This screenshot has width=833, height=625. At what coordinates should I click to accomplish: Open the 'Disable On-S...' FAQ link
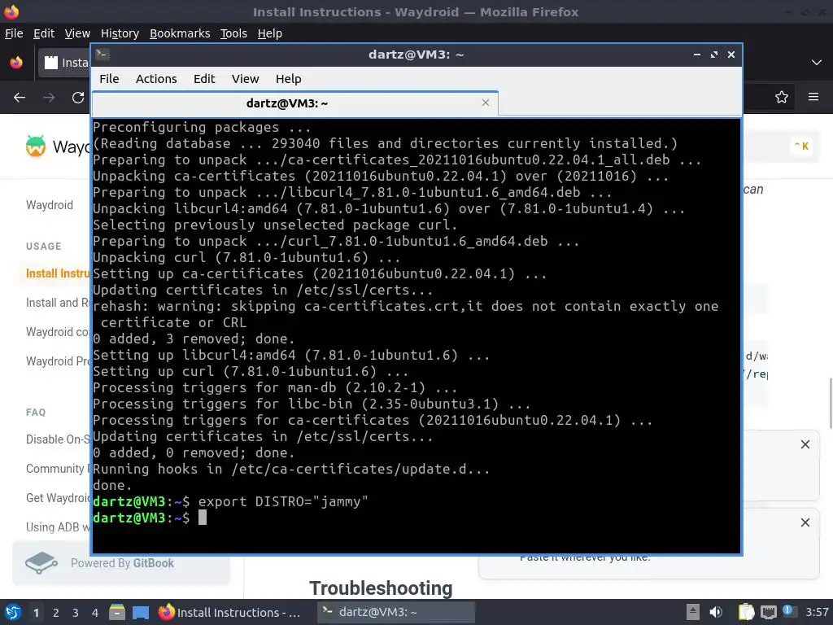58,439
